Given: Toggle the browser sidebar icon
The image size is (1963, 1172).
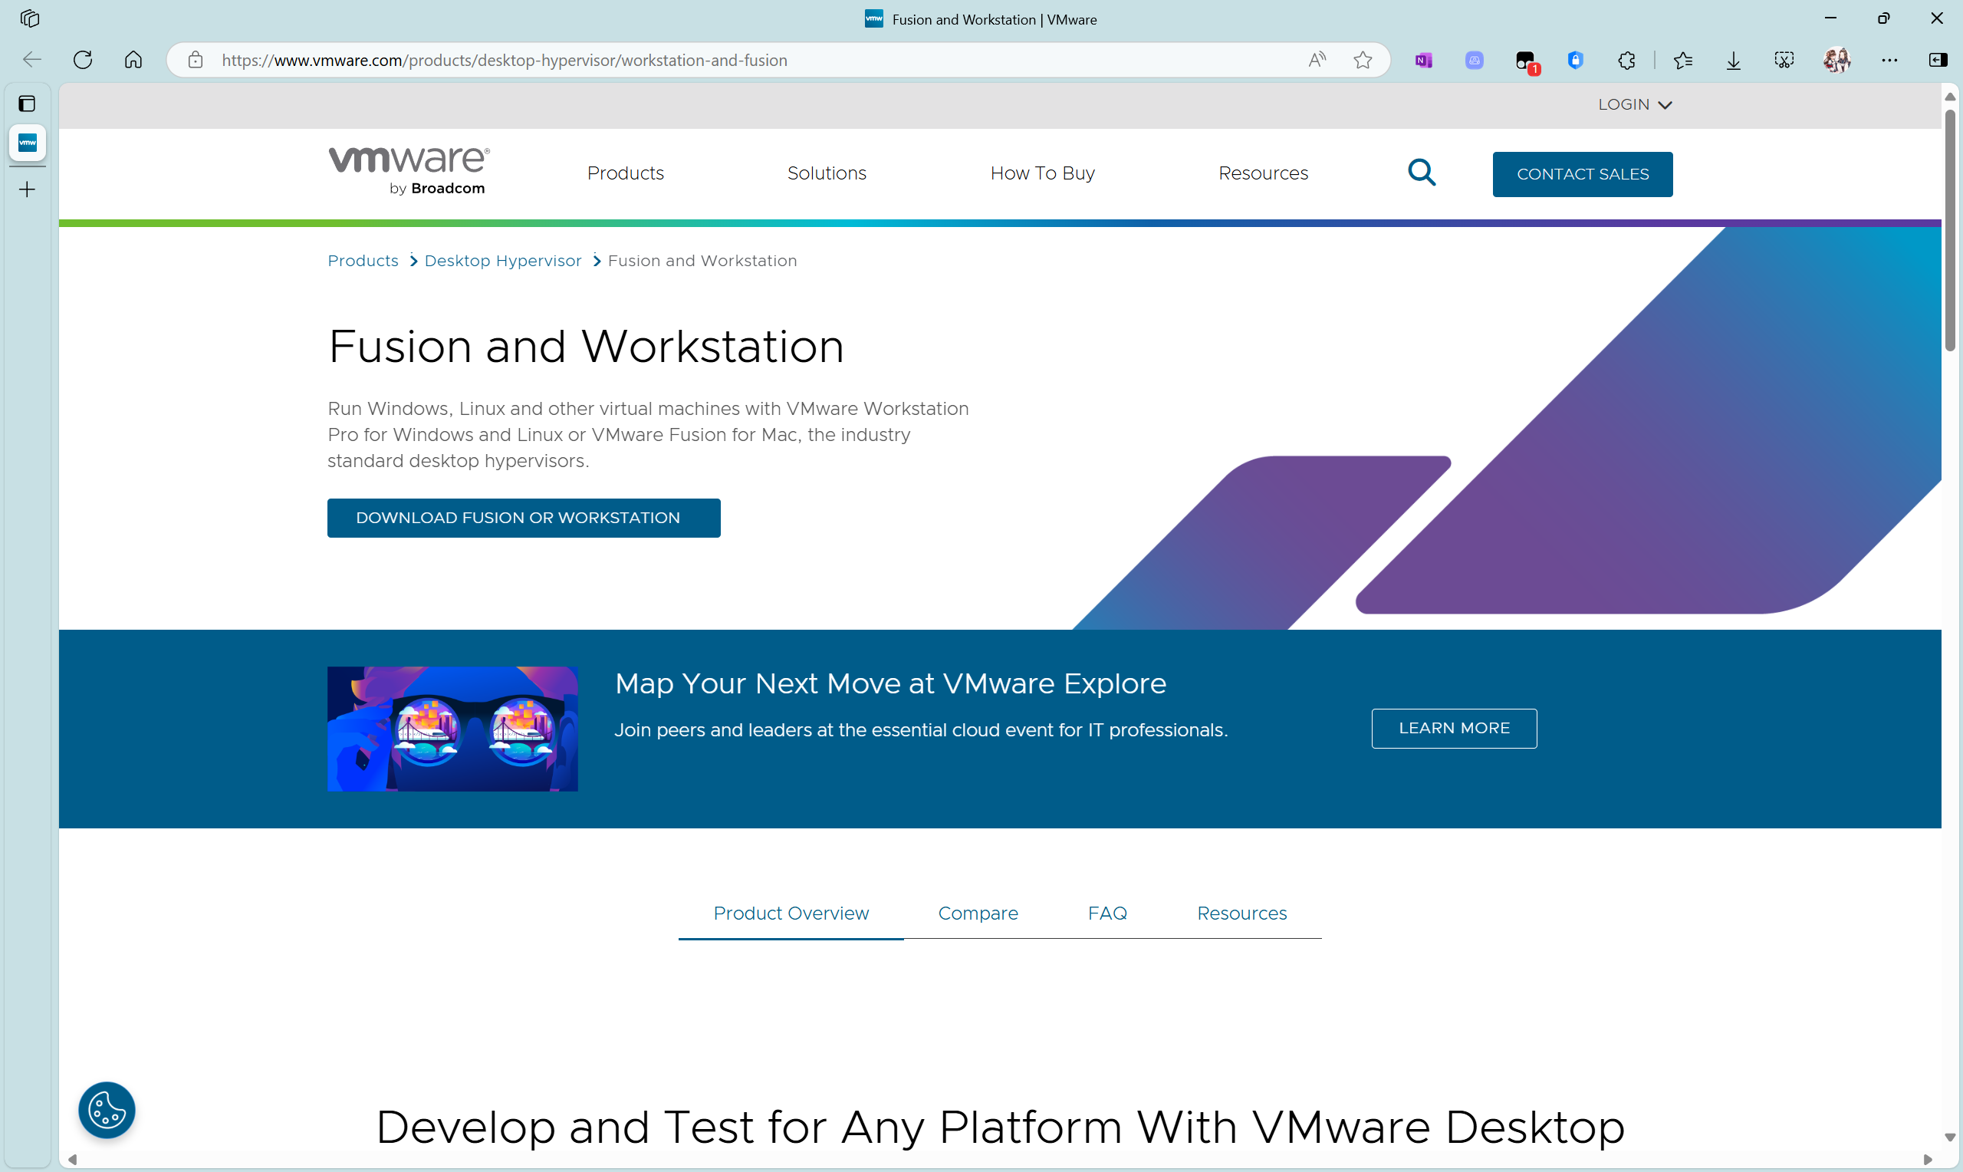Looking at the screenshot, I should pos(1937,60).
